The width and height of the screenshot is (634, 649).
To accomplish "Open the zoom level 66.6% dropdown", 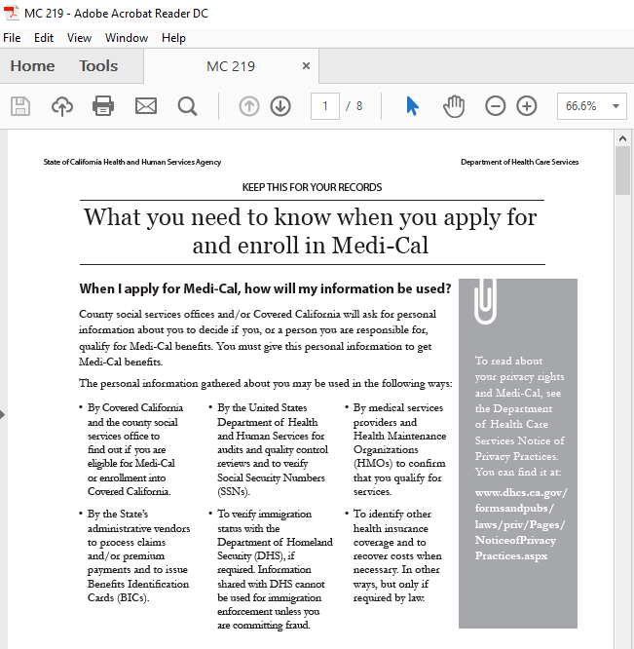I will pyautogui.click(x=591, y=106).
